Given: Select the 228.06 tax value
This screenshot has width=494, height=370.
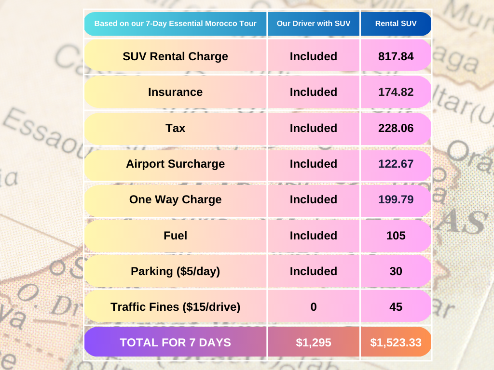Looking at the screenshot, I should pyautogui.click(x=396, y=128).
